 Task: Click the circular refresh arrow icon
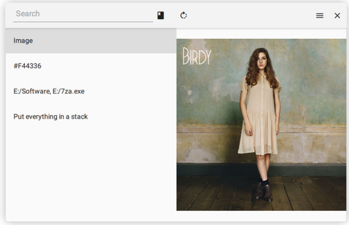click(x=183, y=15)
